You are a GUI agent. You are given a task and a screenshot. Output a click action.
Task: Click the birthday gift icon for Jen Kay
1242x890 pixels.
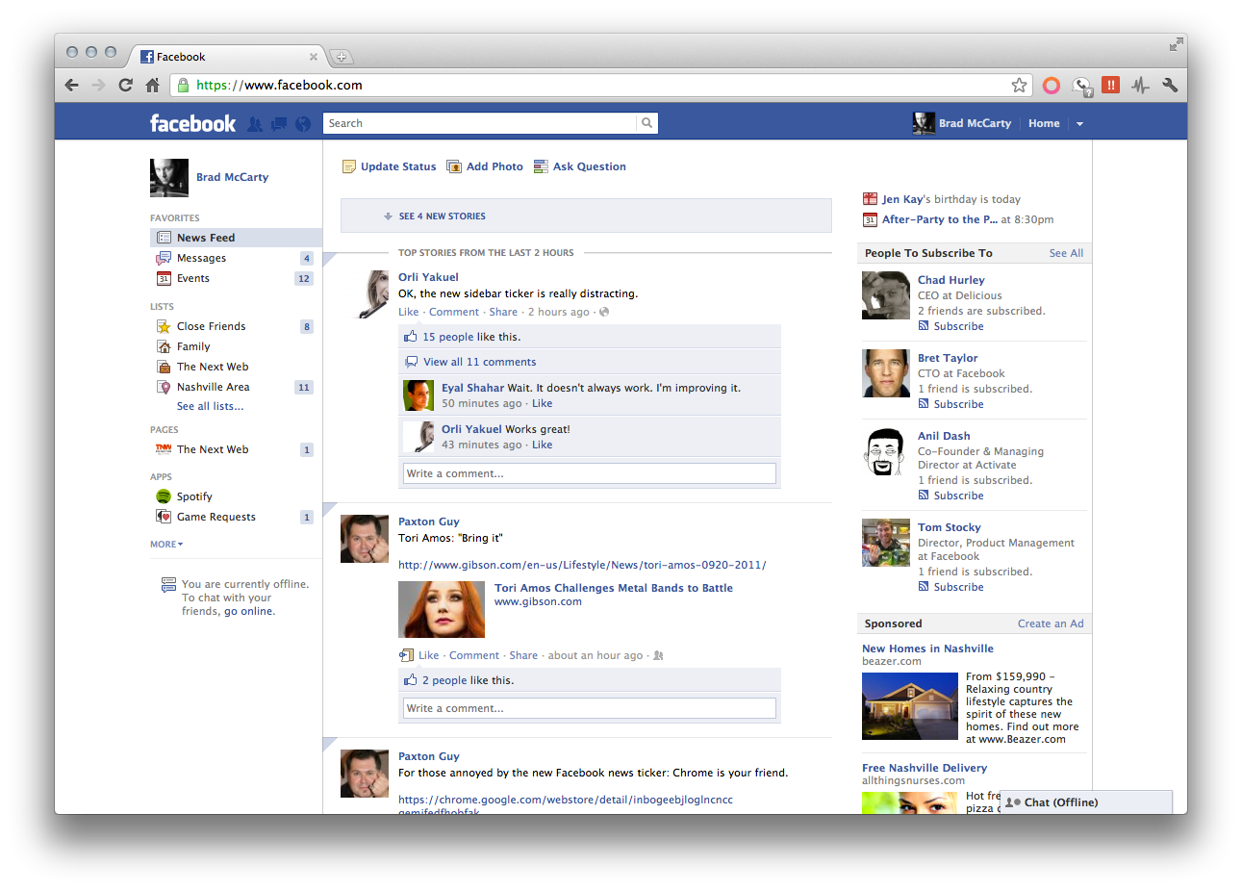[x=870, y=199]
